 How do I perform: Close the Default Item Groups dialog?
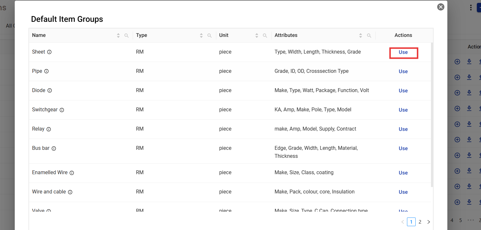(x=441, y=7)
